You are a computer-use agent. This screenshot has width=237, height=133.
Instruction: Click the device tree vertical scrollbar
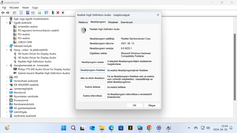click(235, 67)
